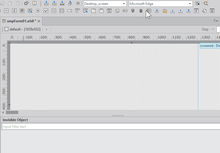Select the Dataset cylinder icon
Viewport: 220px width, 153px height.
click(141, 11)
